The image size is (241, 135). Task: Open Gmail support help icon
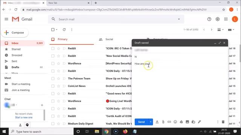click(209, 19)
